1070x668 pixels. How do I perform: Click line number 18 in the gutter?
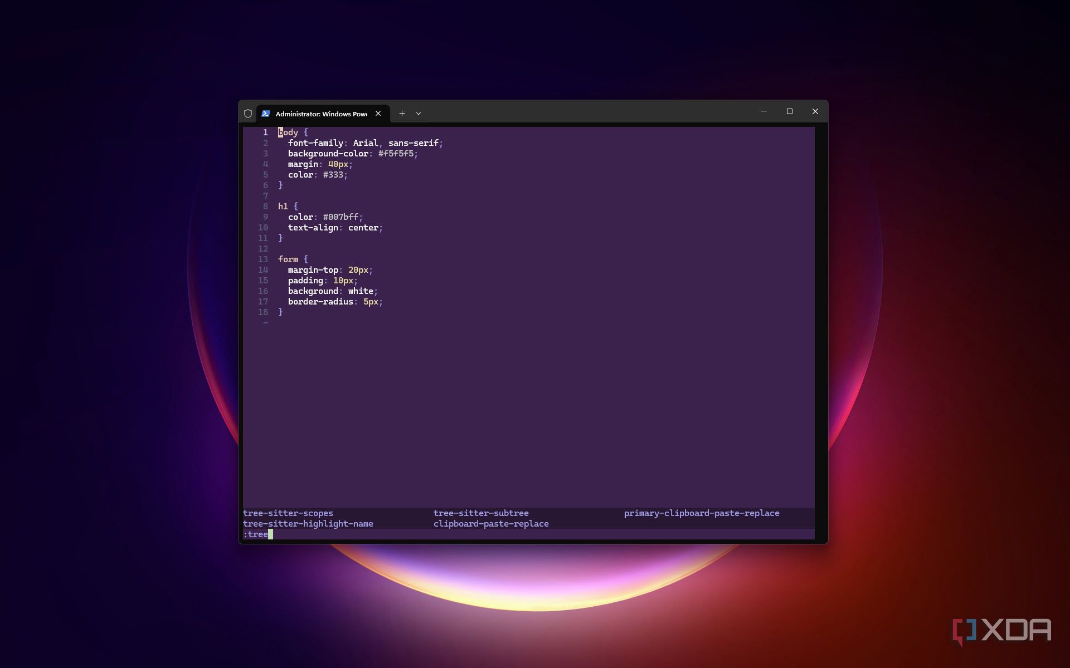point(263,312)
